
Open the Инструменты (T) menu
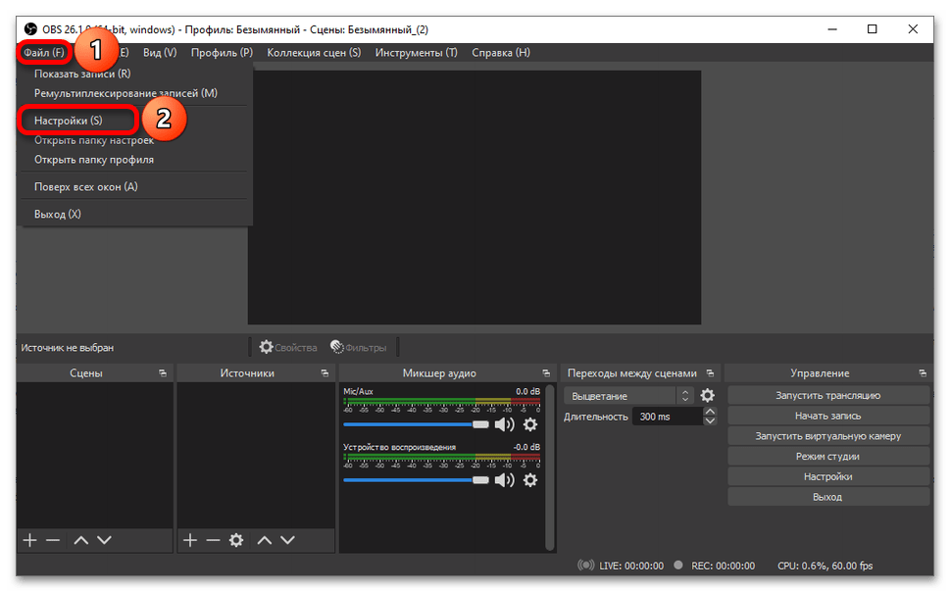(417, 53)
